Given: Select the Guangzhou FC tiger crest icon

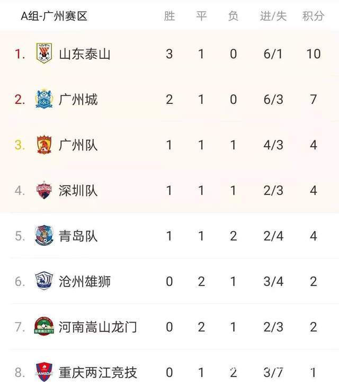Looking at the screenshot, I should click(x=44, y=145).
